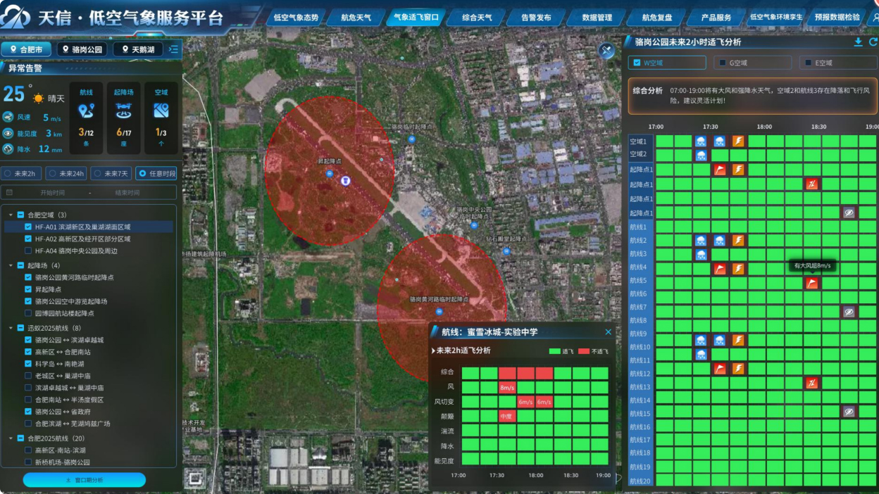Image resolution: width=879 pixels, height=494 pixels.
Task: Click the 起降场 drone landing pad icon
Action: tap(123, 110)
